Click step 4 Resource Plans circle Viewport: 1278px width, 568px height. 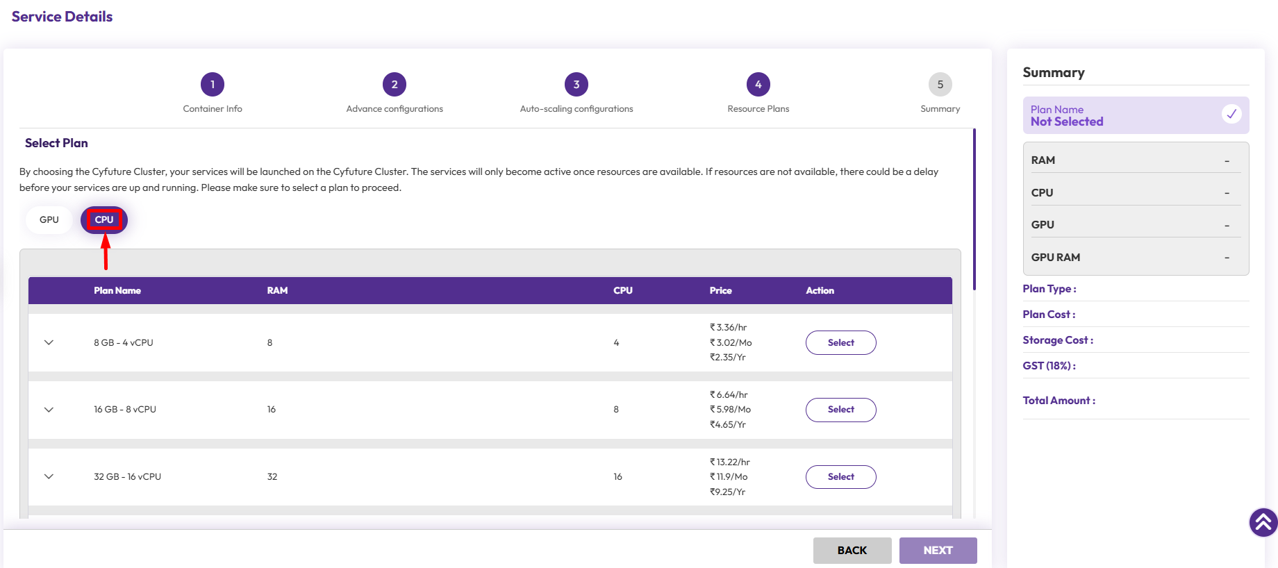tap(758, 85)
